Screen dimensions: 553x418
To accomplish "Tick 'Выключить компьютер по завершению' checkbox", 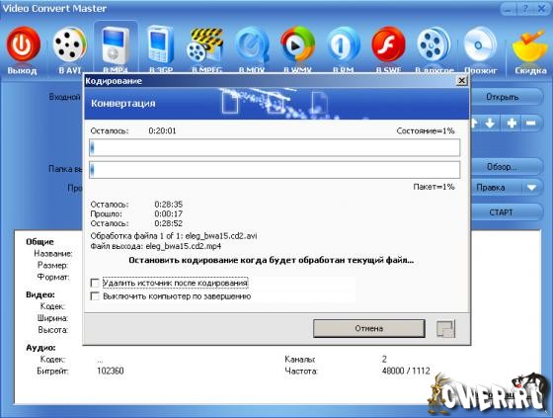I will coord(95,296).
